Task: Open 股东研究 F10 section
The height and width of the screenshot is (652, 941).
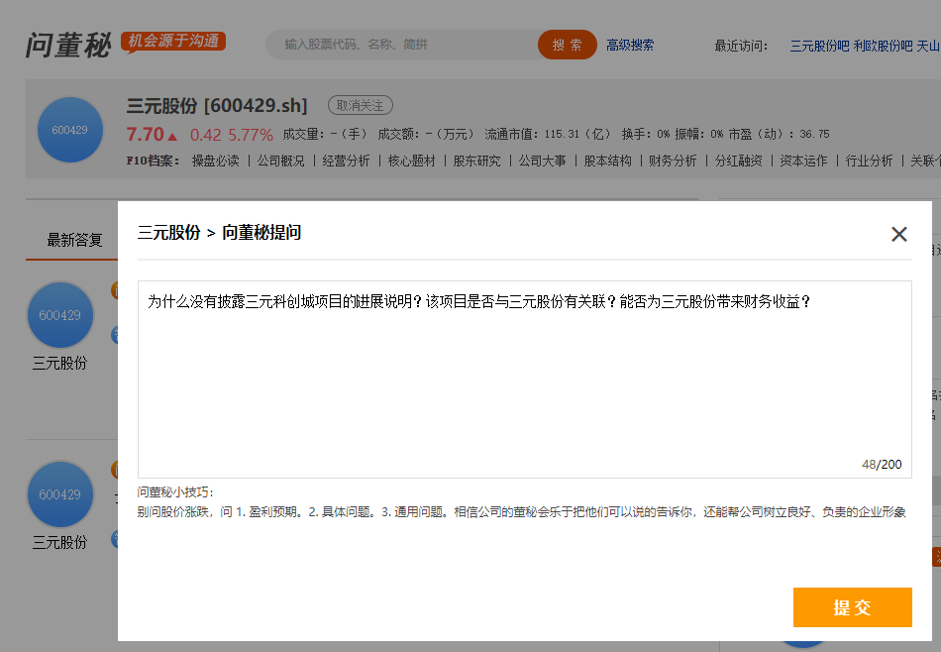Action: click(476, 161)
